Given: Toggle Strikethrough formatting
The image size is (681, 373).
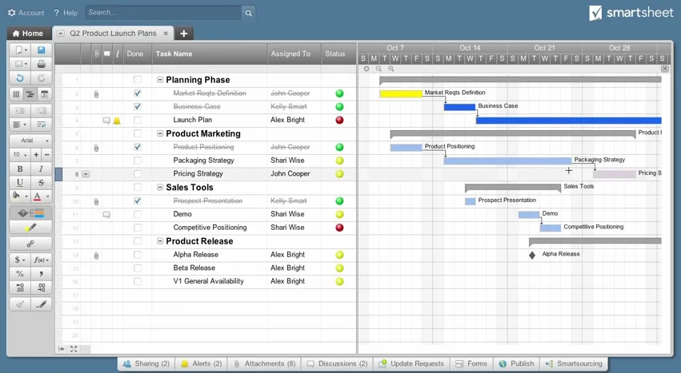Looking at the screenshot, I should pos(42,183).
